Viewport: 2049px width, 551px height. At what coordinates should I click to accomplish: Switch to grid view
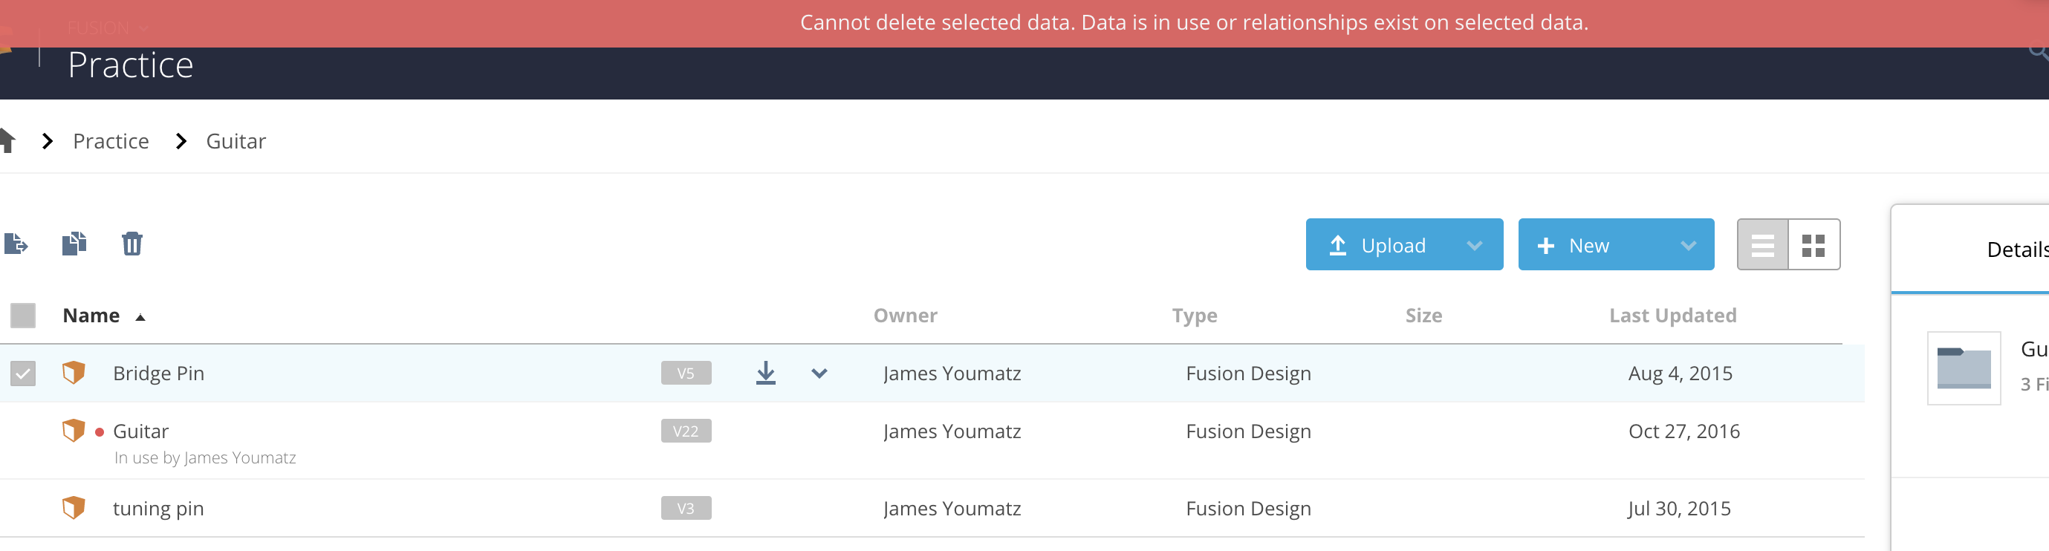[1813, 245]
